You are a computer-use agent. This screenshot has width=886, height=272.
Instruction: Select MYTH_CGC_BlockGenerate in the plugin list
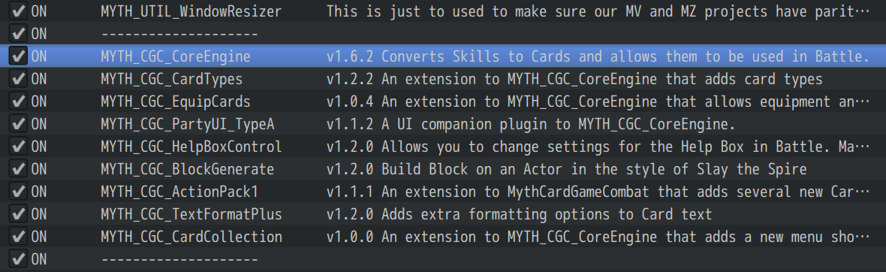pyautogui.click(x=188, y=170)
